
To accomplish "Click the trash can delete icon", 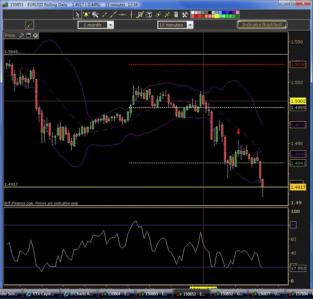I will (x=176, y=15).
